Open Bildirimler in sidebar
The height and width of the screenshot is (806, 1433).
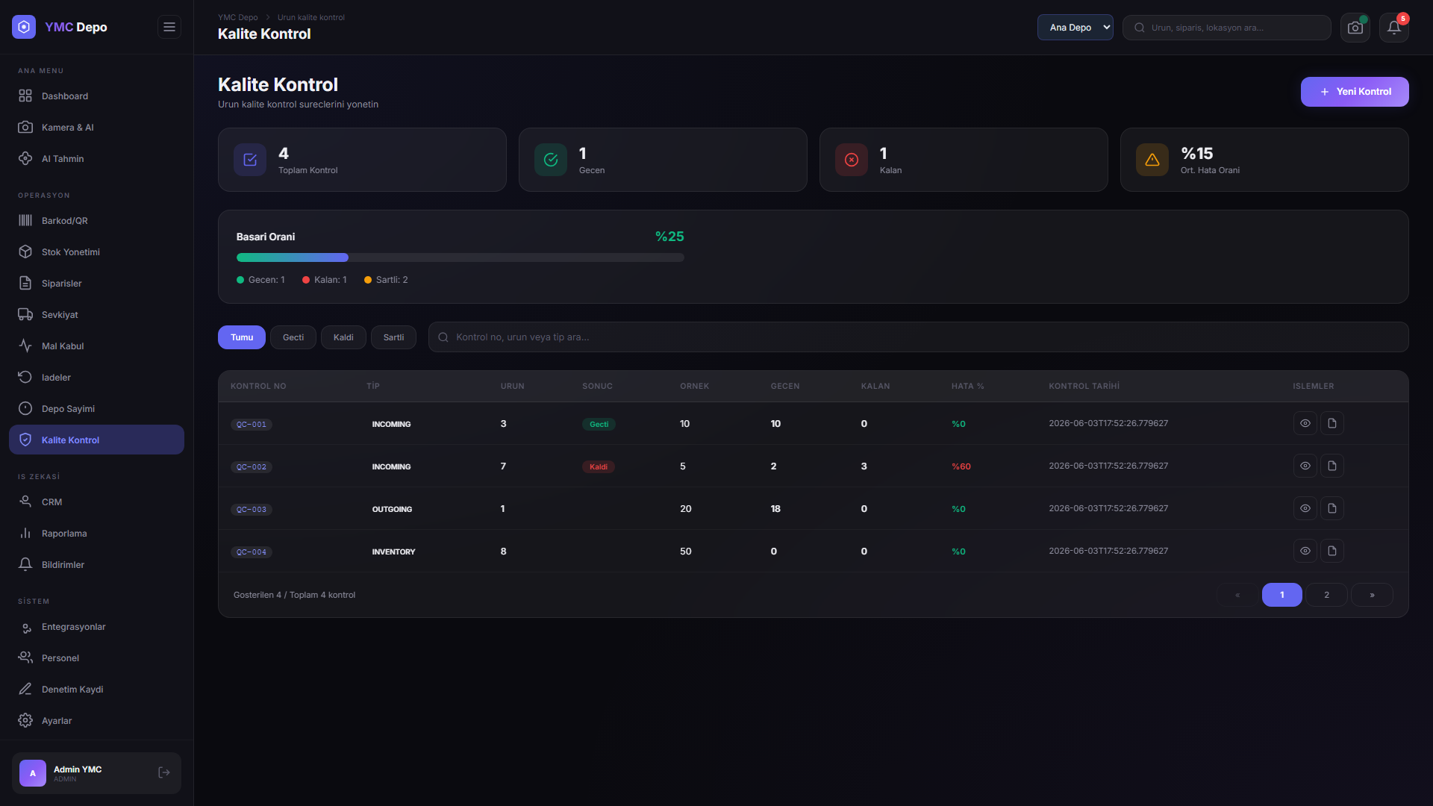click(x=96, y=565)
